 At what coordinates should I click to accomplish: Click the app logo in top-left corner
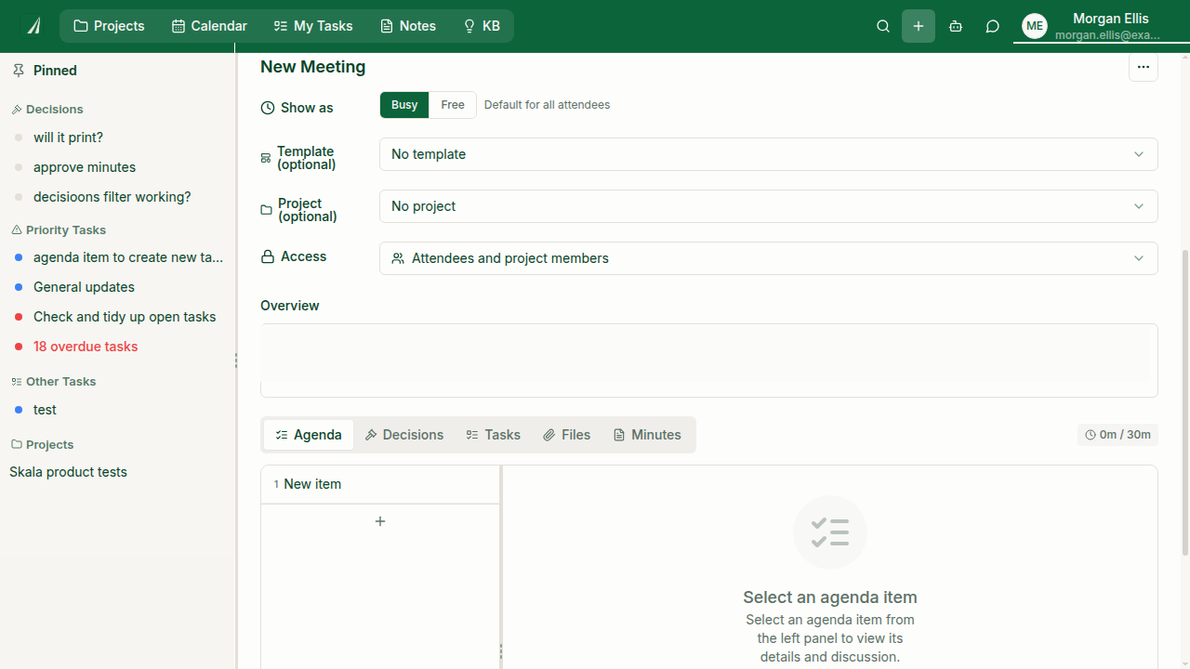(33, 26)
